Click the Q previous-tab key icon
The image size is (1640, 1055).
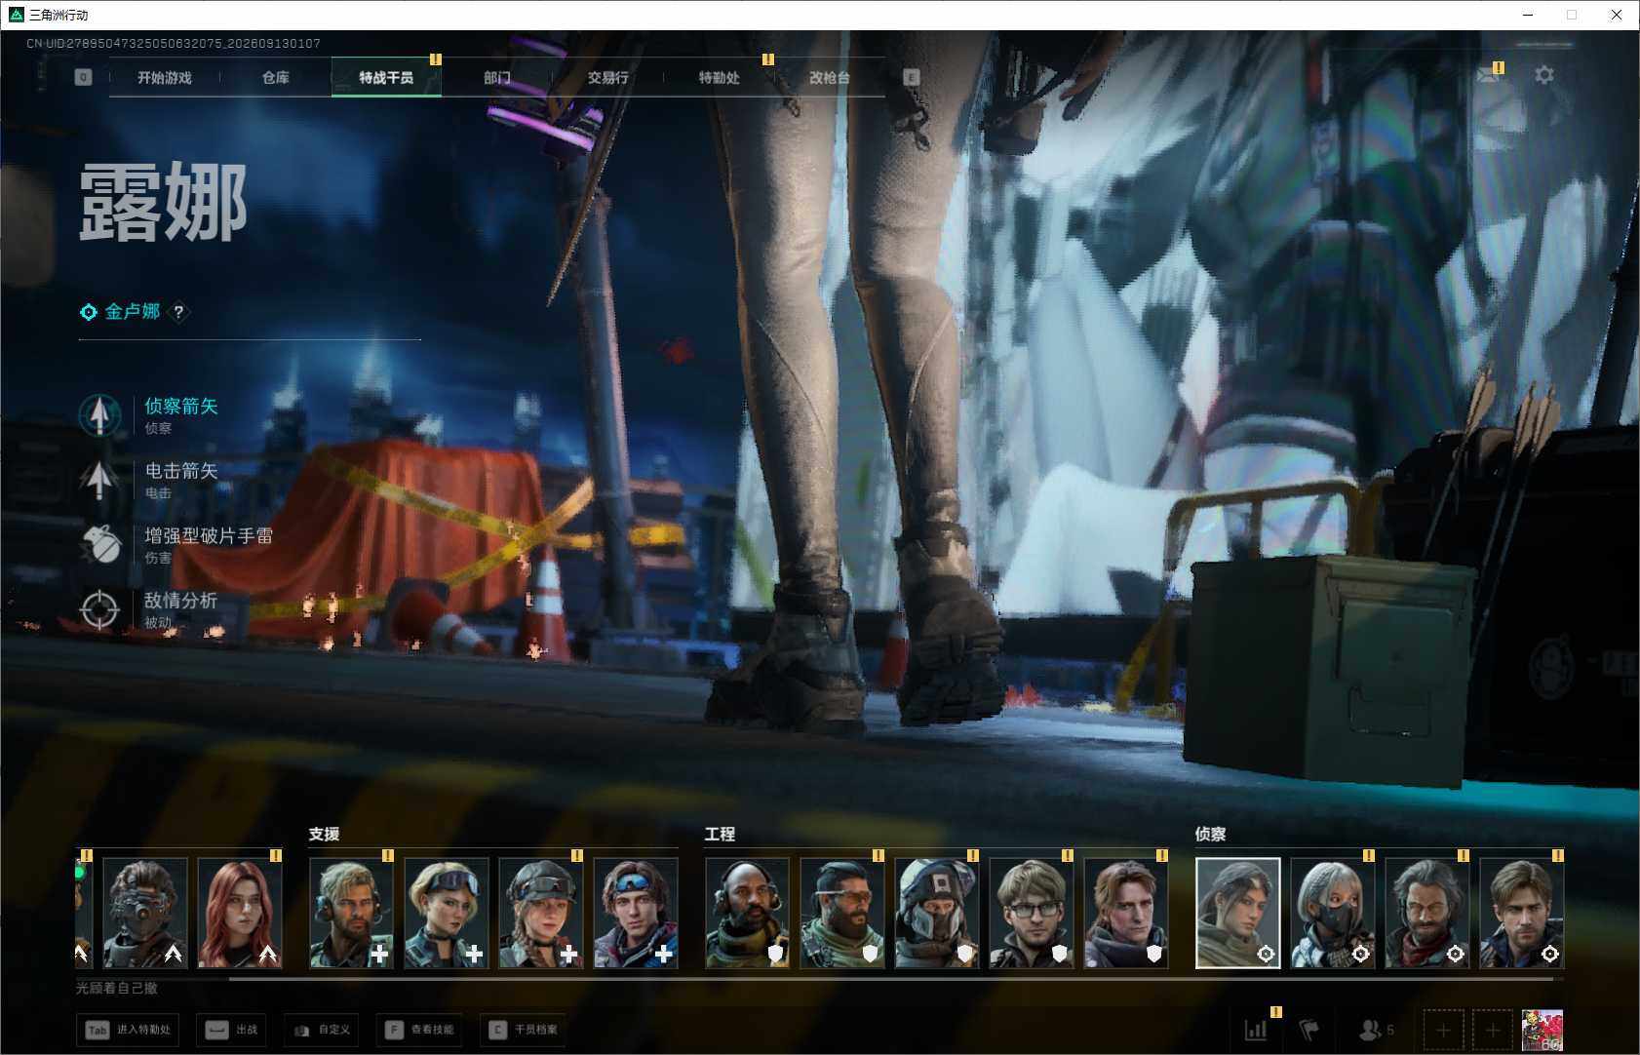(84, 77)
